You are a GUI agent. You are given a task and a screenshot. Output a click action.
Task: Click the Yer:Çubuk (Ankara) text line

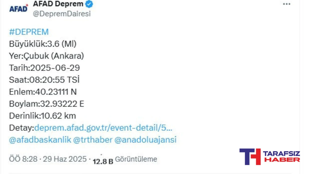point(47,56)
